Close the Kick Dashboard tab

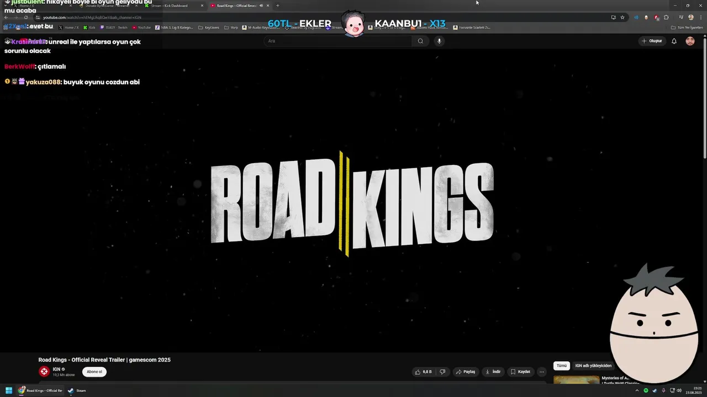(x=202, y=6)
